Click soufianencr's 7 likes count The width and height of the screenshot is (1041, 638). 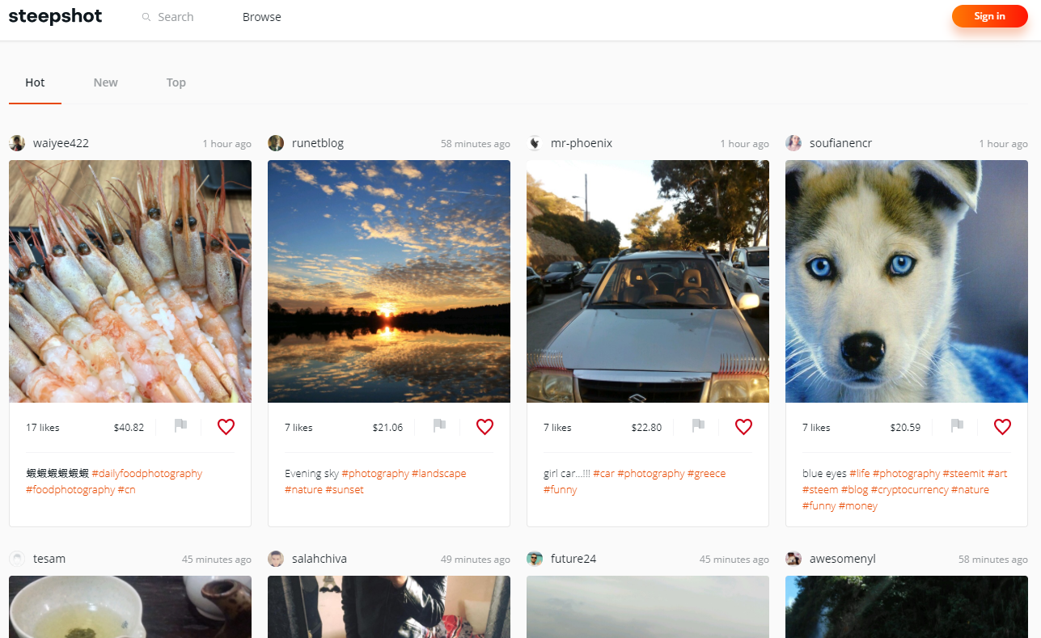pyautogui.click(x=816, y=428)
